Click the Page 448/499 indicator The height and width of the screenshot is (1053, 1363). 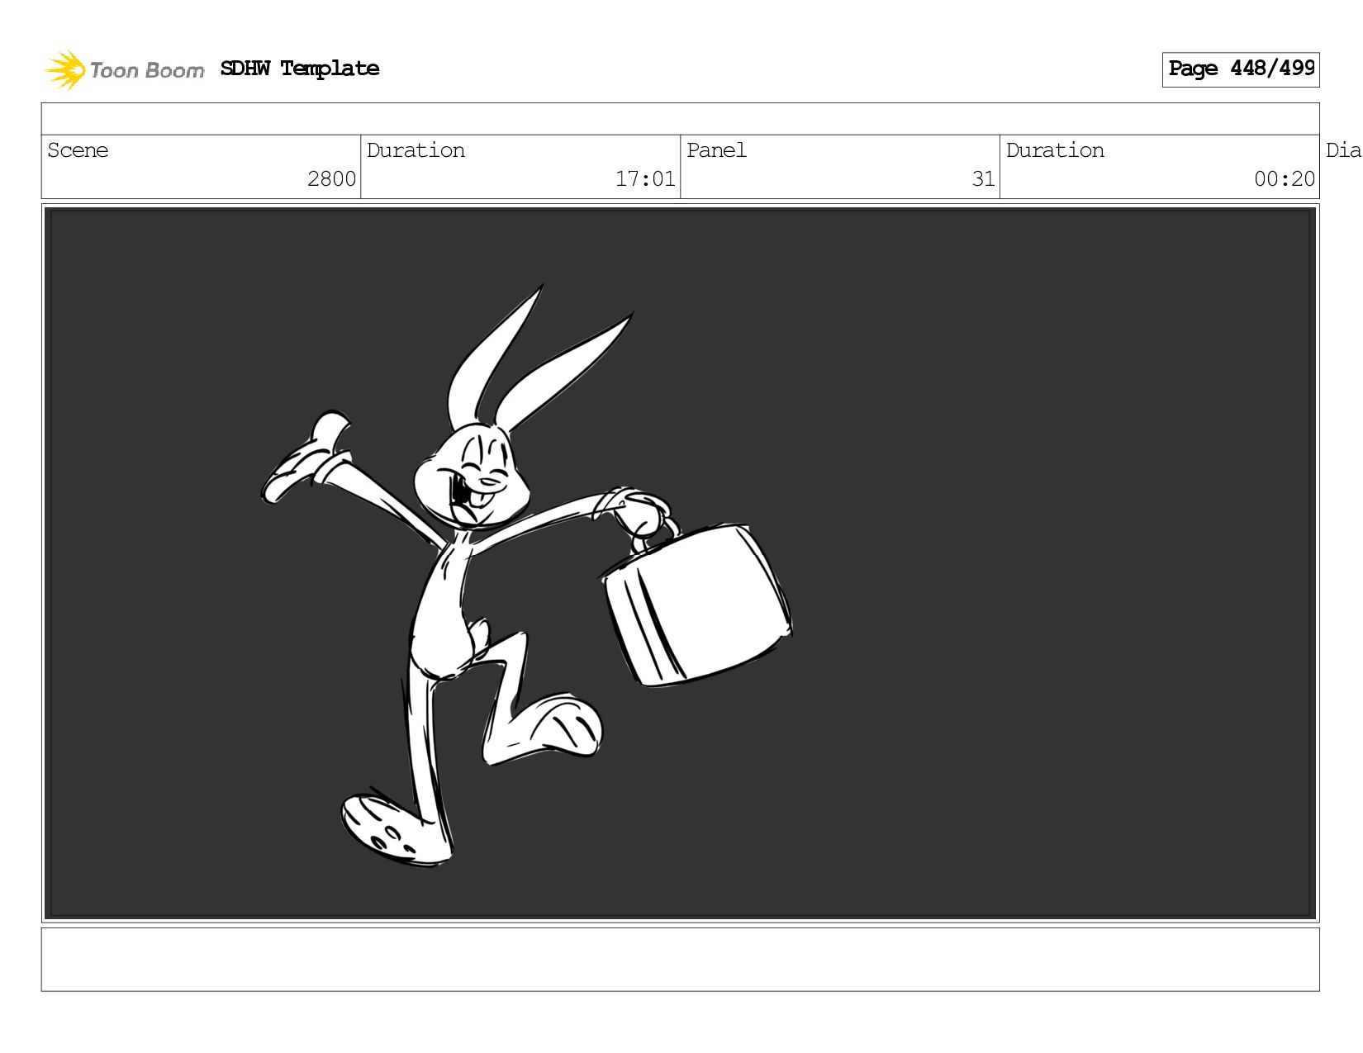[x=1241, y=69]
